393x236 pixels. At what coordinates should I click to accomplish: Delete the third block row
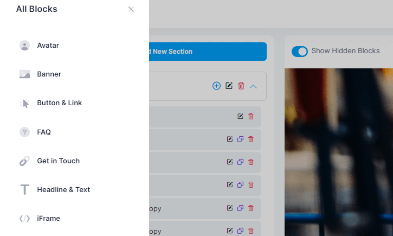coord(251,162)
